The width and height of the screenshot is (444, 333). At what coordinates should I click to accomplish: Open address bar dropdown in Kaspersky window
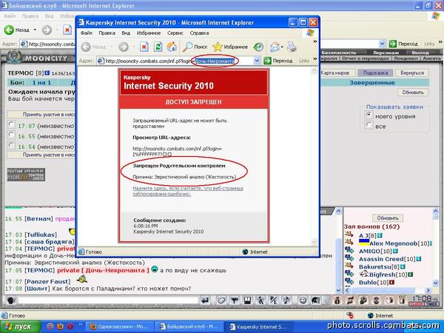tap(257, 61)
